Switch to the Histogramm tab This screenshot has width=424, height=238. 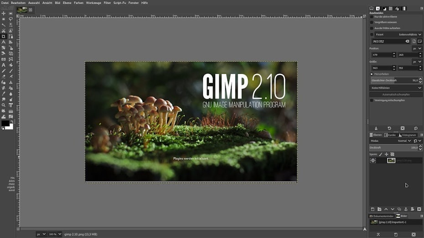click(407, 135)
